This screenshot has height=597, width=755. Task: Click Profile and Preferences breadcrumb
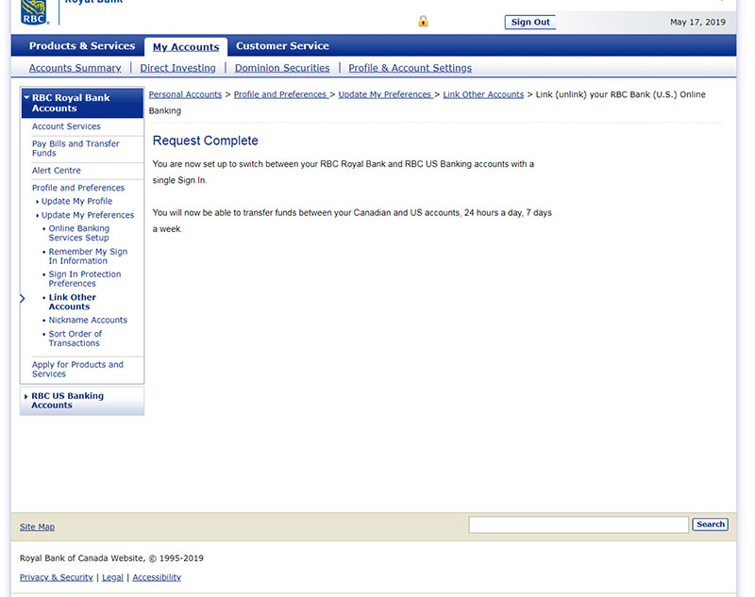pos(280,94)
